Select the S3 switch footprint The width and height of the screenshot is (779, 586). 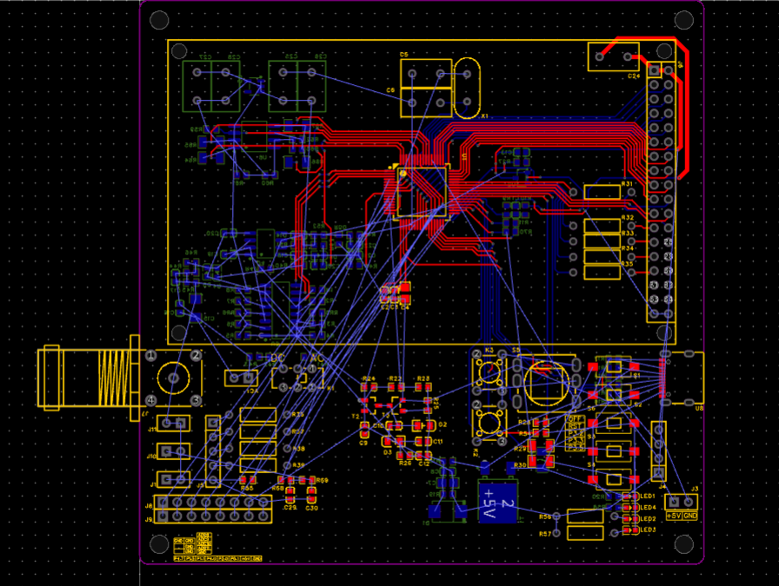tap(614, 451)
